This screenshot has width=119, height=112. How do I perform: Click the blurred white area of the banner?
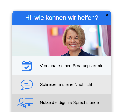pos(29,40)
